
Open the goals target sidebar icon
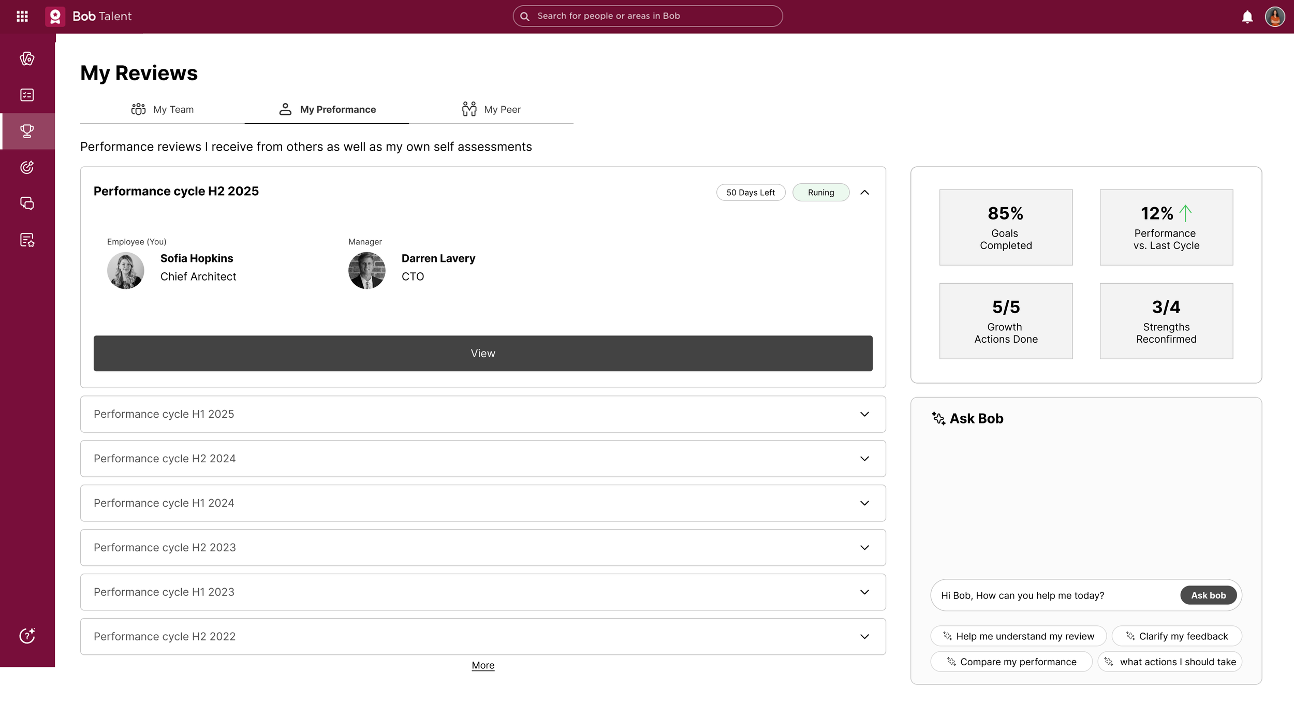click(x=27, y=167)
